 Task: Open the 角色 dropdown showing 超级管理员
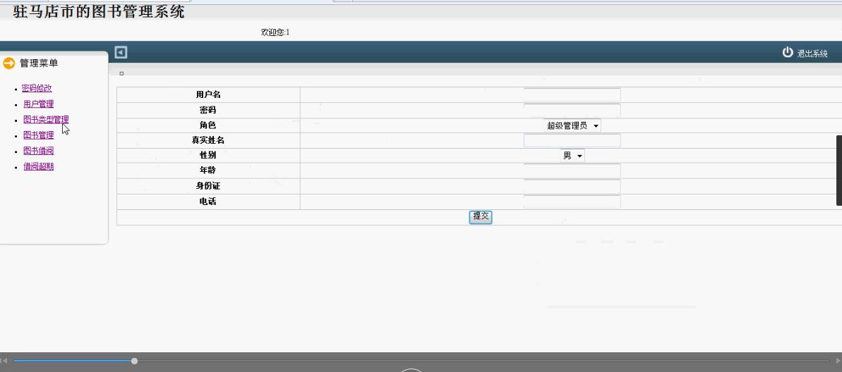click(572, 125)
